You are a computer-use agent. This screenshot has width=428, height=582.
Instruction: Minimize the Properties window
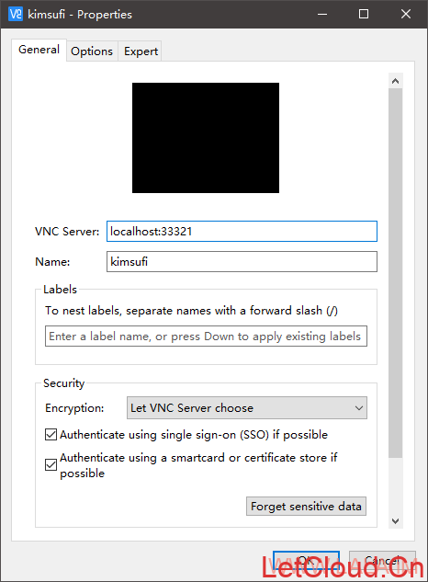[322, 14]
